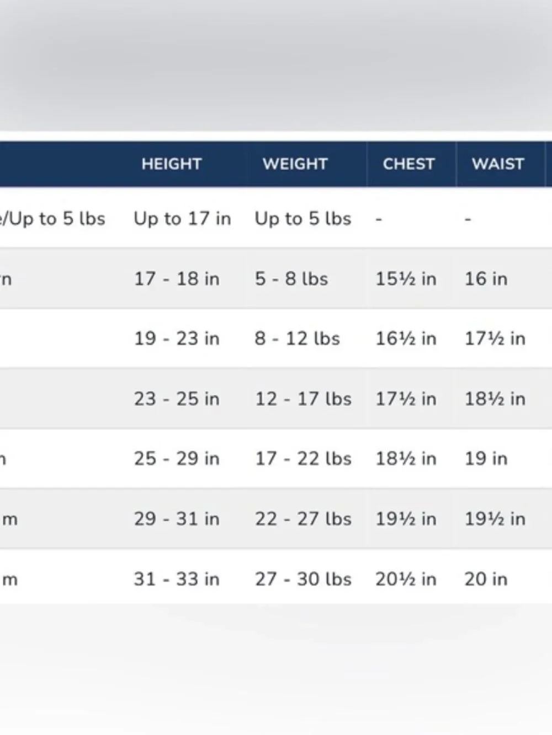Click the '19 in' waist cell
The image size is (552, 735).
coord(486,458)
